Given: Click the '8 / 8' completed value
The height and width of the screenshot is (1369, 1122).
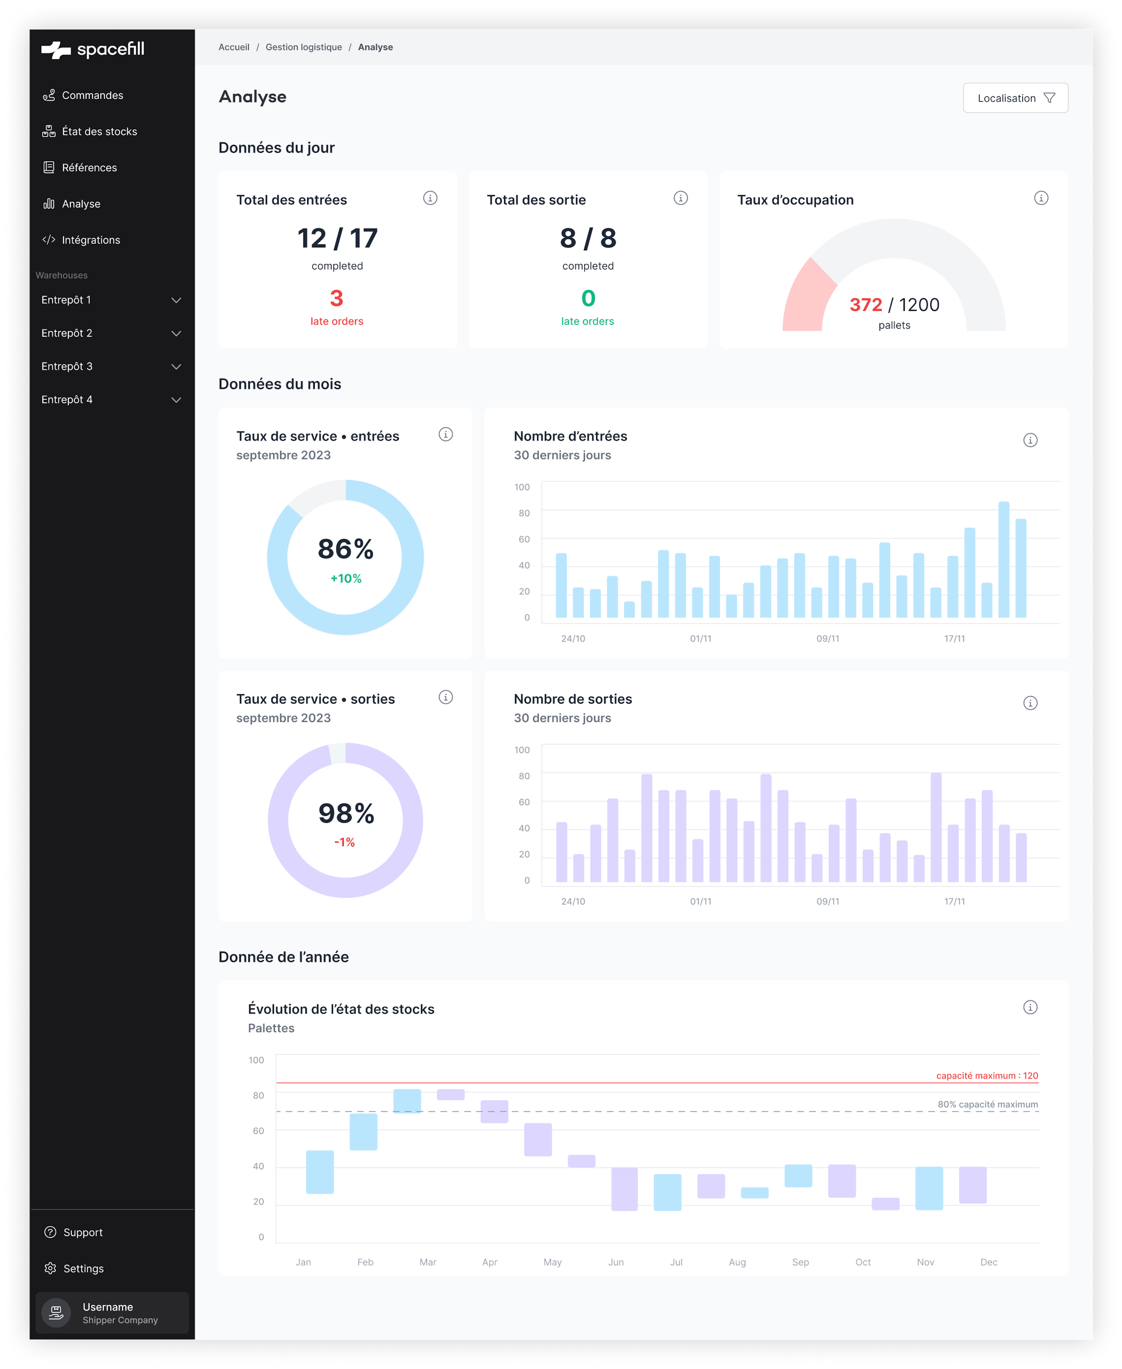Looking at the screenshot, I should click(x=588, y=239).
